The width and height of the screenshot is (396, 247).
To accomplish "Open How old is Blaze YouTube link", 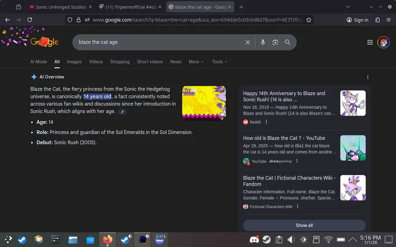I will 284,138.
